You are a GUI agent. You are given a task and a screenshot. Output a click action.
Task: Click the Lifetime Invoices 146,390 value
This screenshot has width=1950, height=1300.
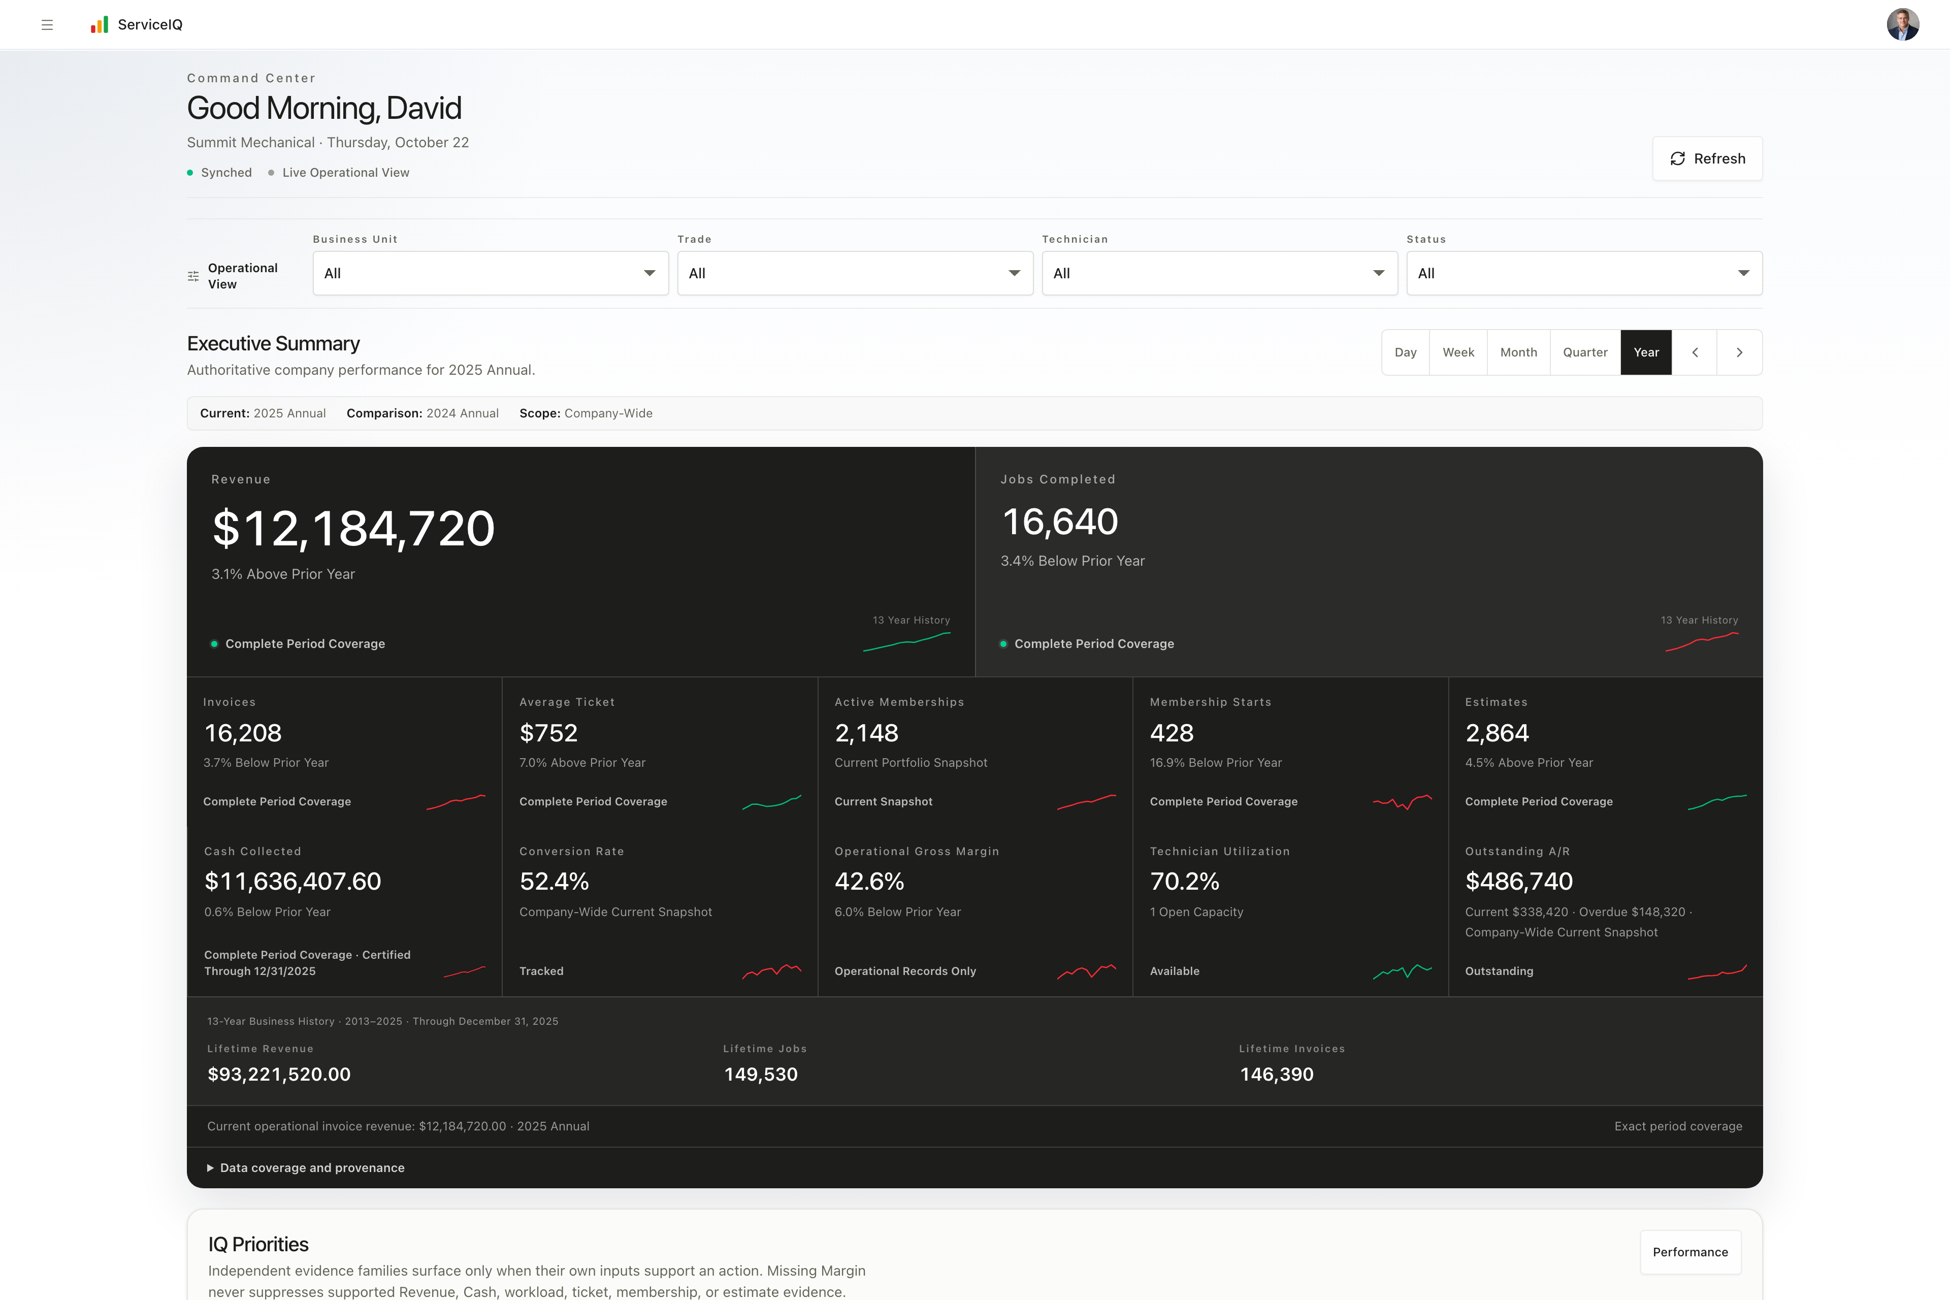[1277, 1075]
